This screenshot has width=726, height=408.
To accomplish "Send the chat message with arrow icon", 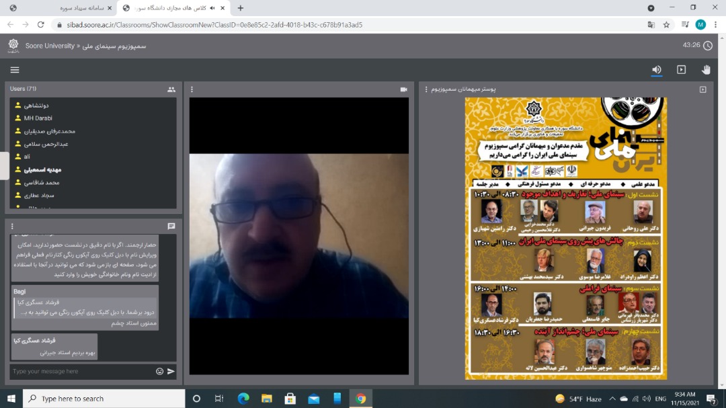I will (171, 372).
